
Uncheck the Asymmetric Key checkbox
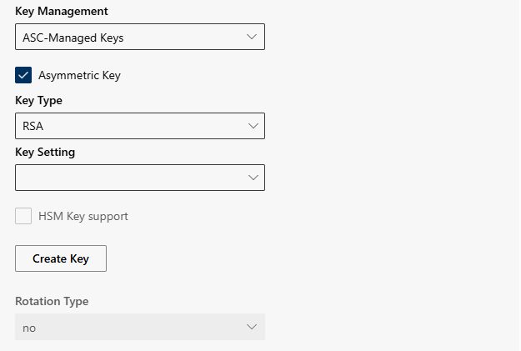[23, 75]
